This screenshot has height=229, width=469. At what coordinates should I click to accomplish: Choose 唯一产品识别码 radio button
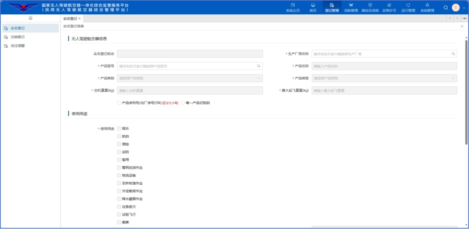183,103
